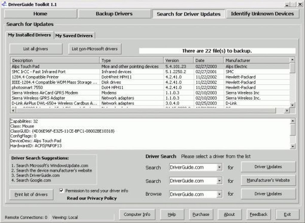The width and height of the screenshot is (305, 223).
Task: Click driver list scroll up arrow
Action: pyautogui.click(x=292, y=60)
